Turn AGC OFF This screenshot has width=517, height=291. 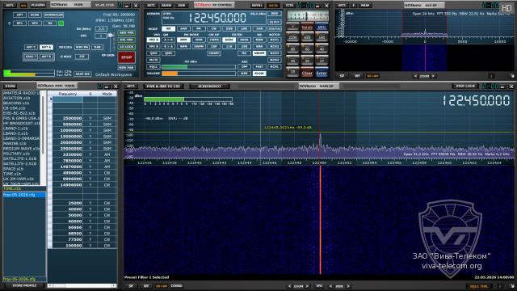(244, 66)
